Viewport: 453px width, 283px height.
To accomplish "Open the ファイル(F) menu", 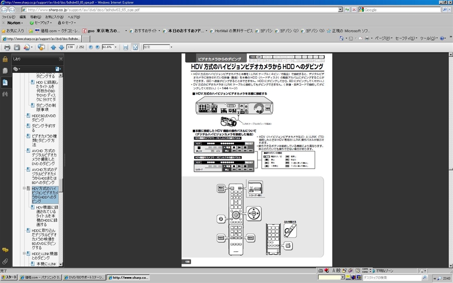I will tap(9, 17).
